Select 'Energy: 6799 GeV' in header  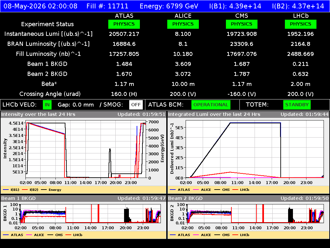pyautogui.click(x=169, y=6)
